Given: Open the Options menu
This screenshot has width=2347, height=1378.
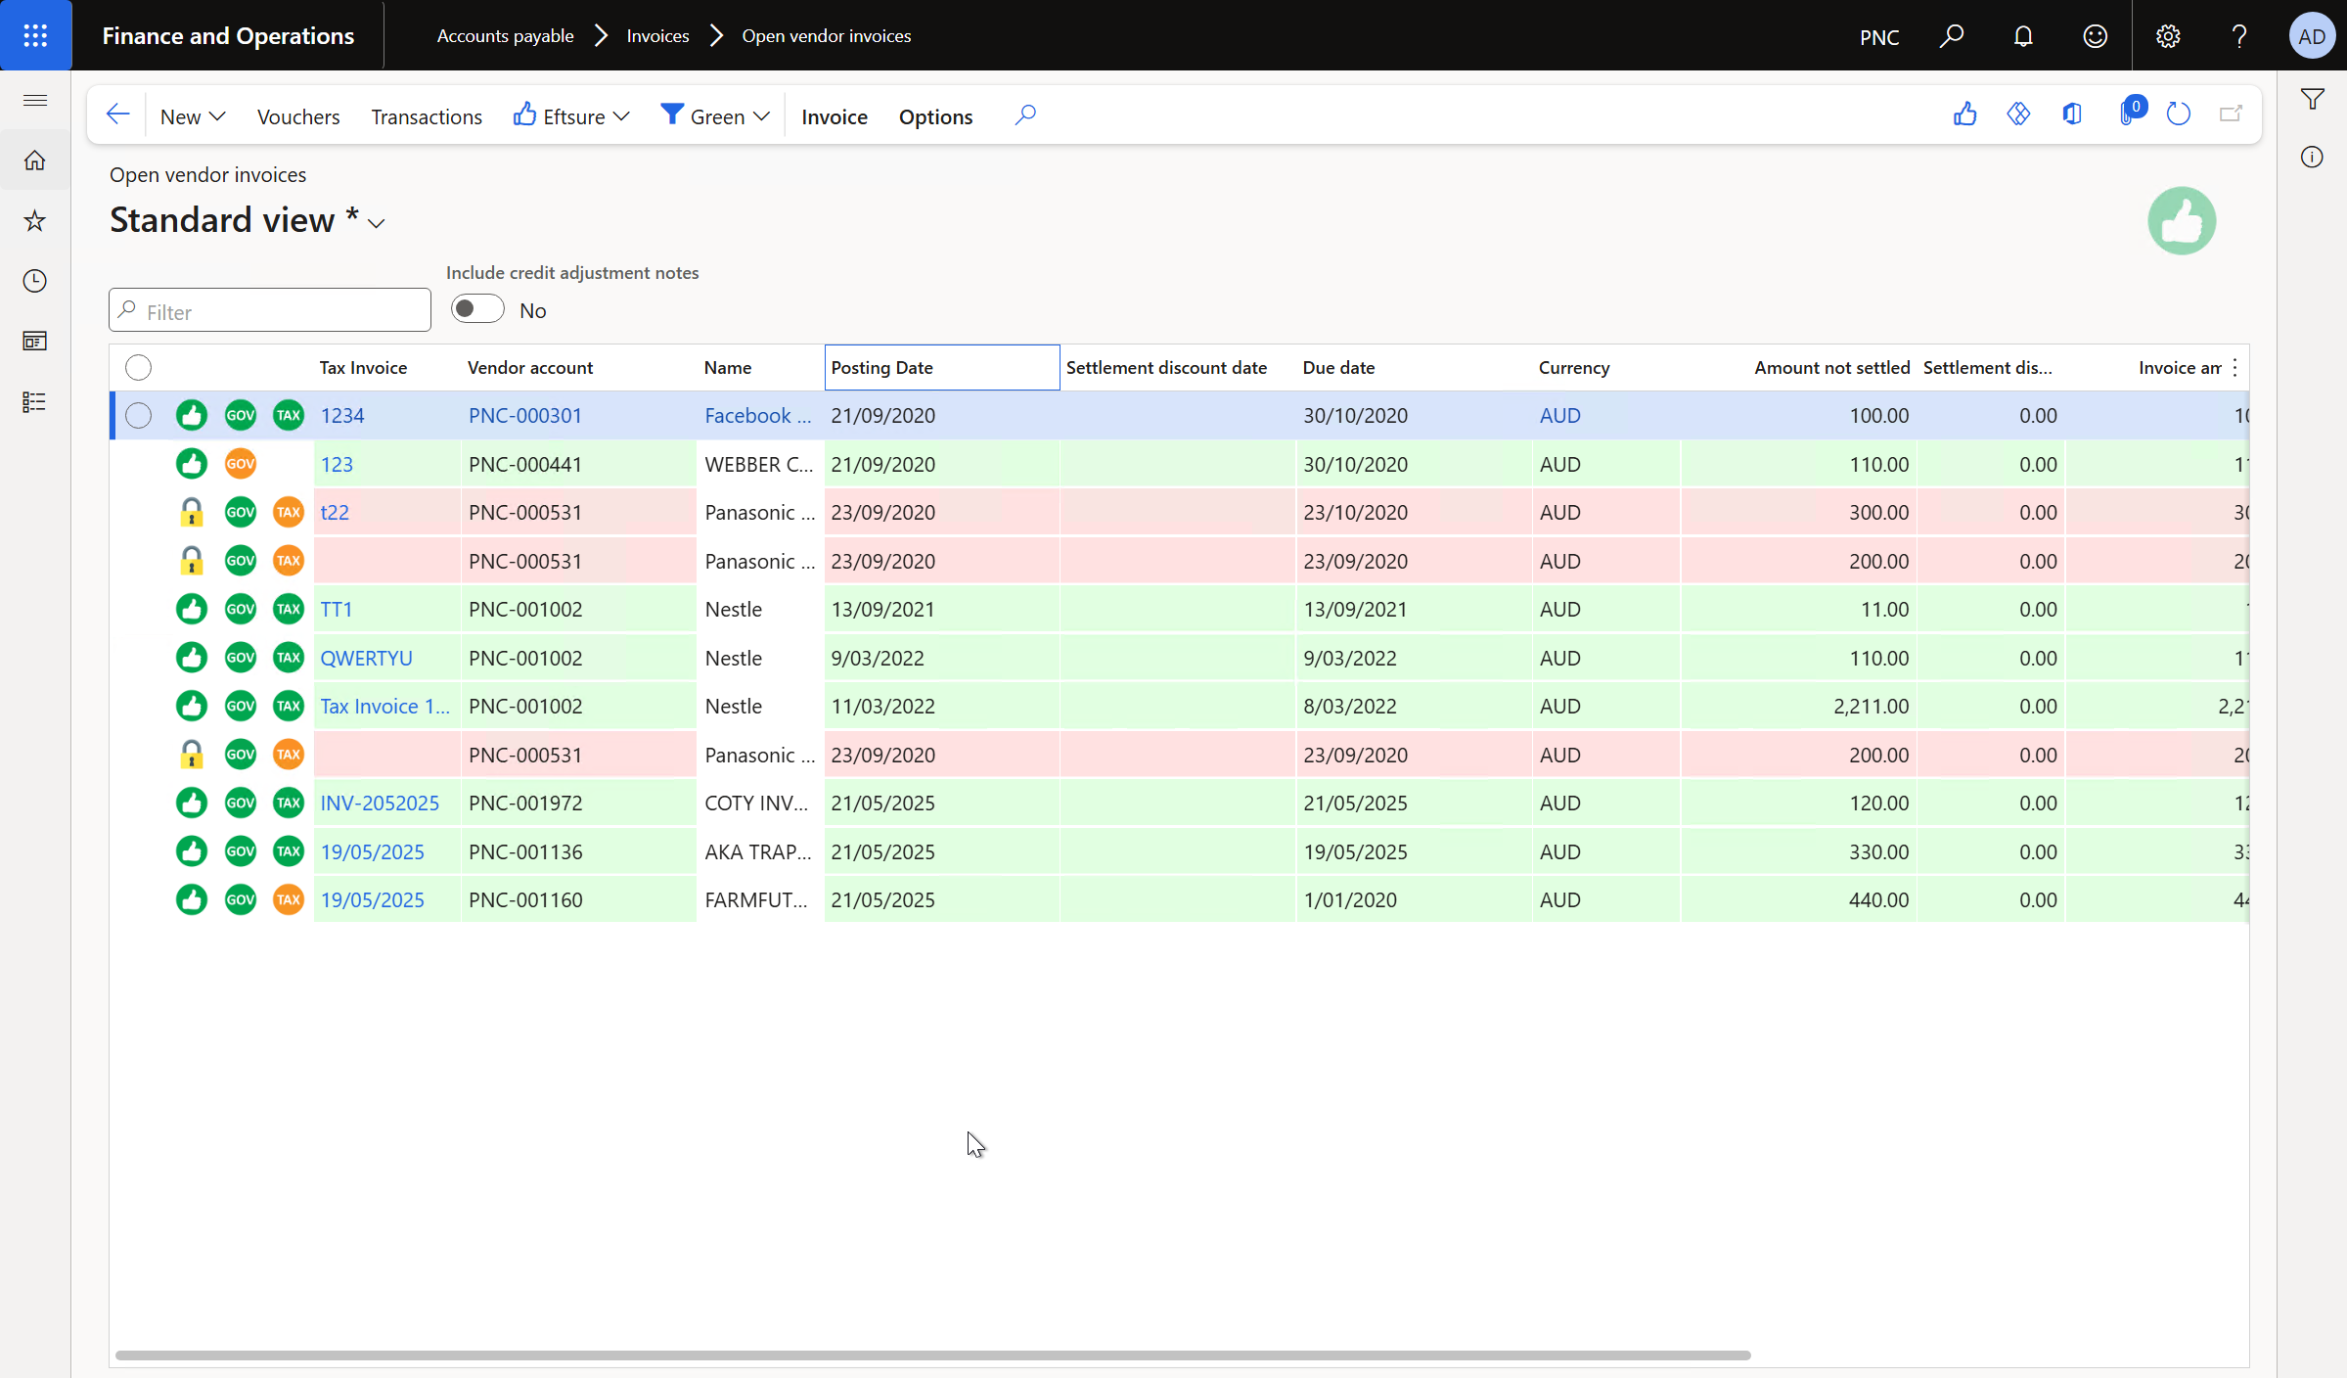Looking at the screenshot, I should tap(934, 115).
